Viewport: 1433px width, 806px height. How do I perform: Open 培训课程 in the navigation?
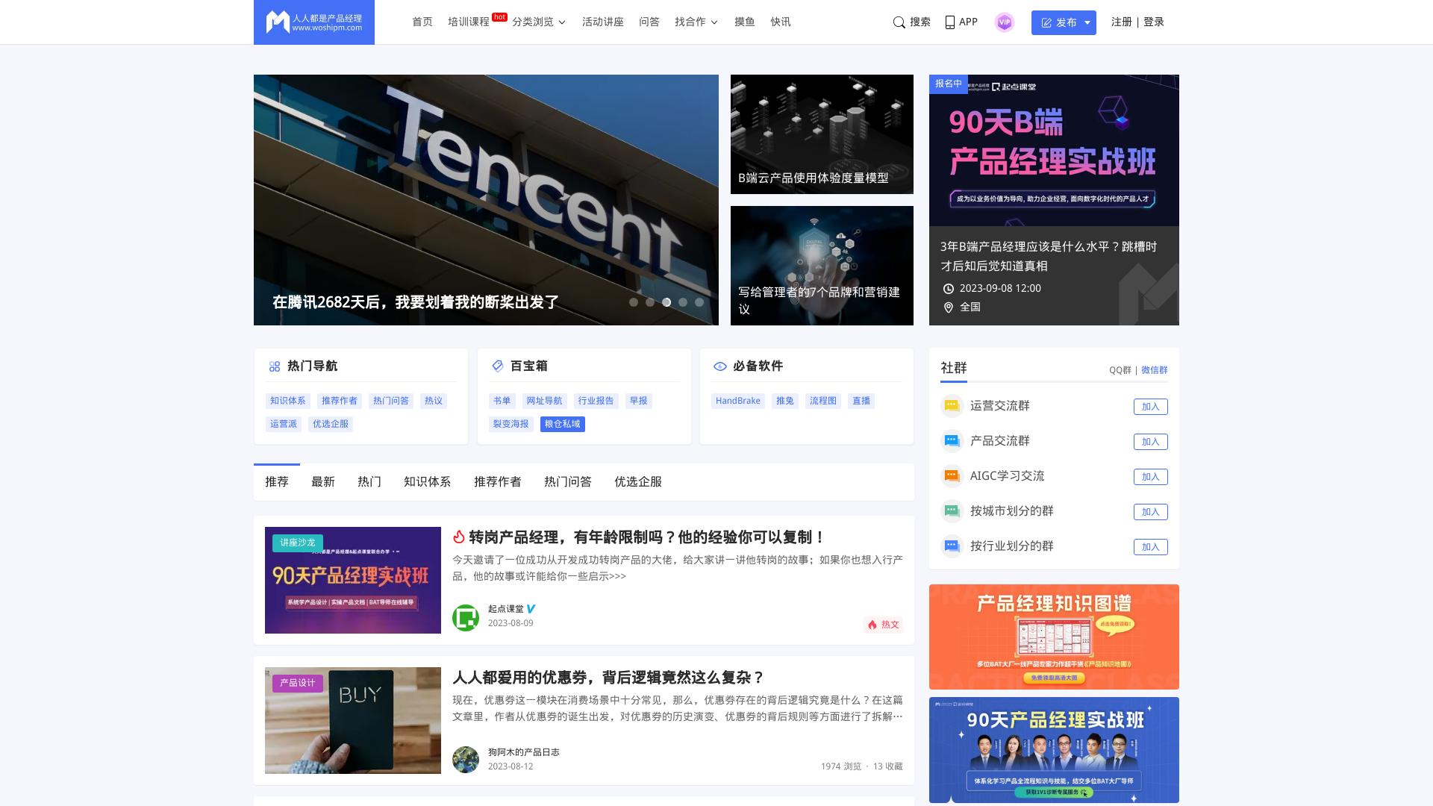469,22
